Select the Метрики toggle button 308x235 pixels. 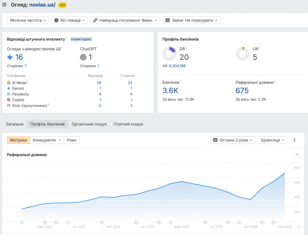pos(18,140)
